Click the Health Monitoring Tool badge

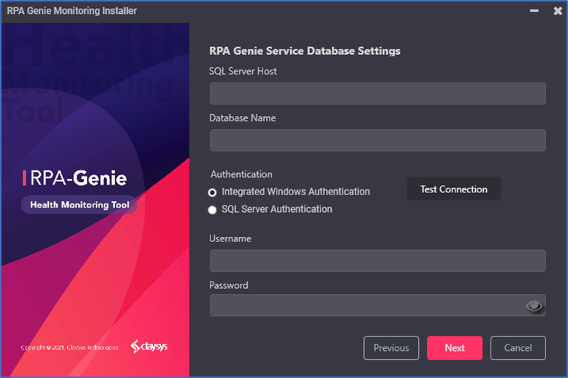[x=79, y=205]
